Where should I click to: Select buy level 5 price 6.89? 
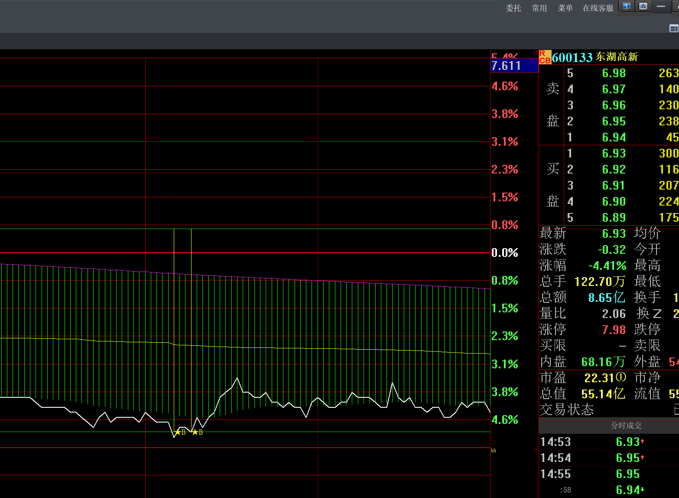(x=614, y=218)
